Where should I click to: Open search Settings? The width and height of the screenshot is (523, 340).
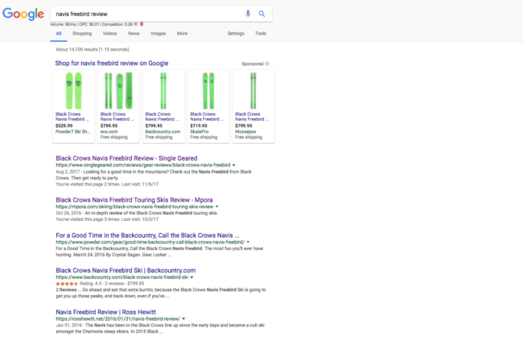click(x=236, y=34)
